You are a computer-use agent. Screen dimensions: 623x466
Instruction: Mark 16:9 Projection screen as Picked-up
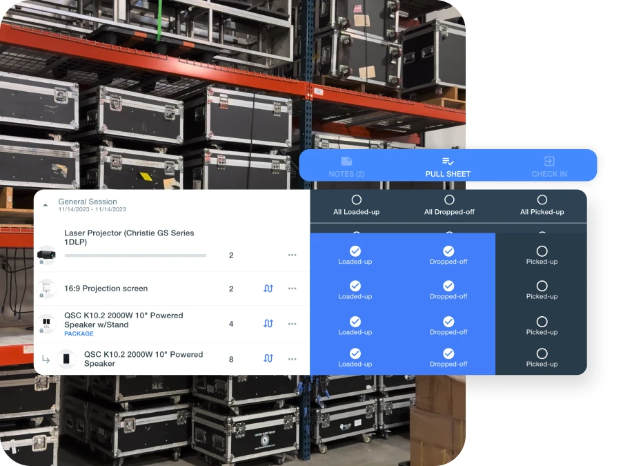(x=542, y=286)
